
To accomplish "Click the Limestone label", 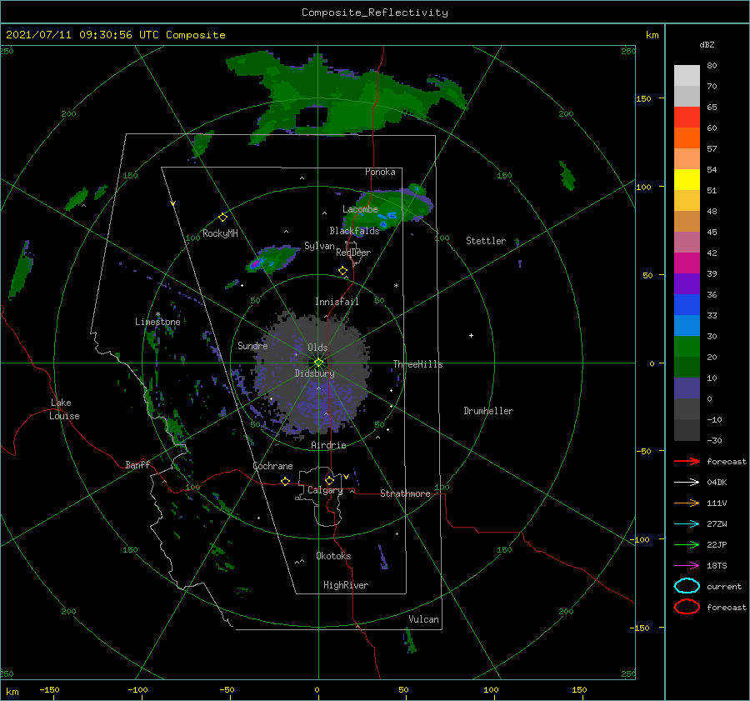I will 157,322.
